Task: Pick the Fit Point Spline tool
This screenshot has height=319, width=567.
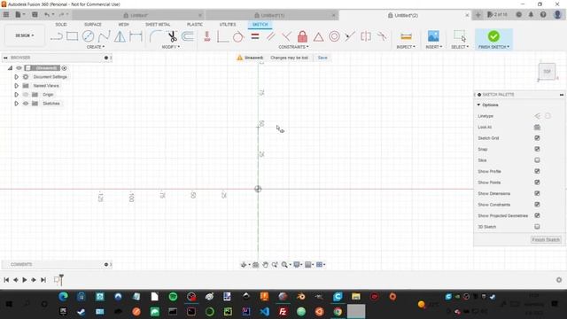Action: pos(104,36)
